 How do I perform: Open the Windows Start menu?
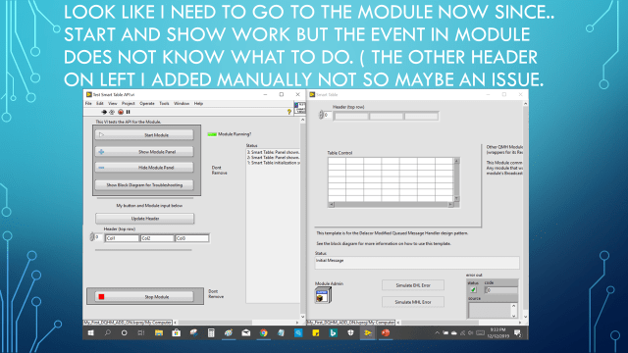tap(91, 333)
